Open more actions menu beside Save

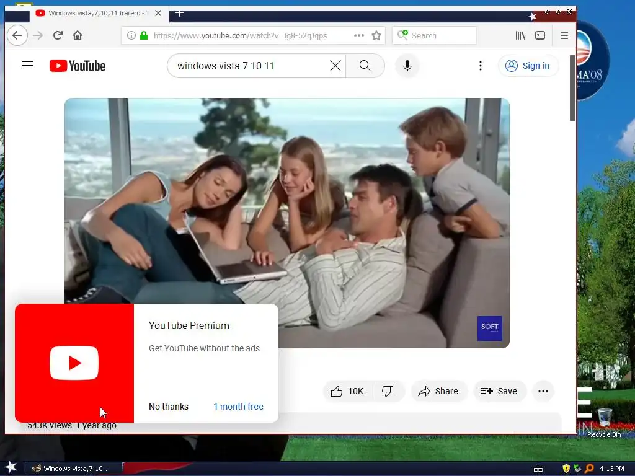543,391
